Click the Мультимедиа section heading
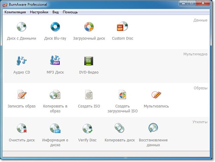The image size is (215, 162). (x=195, y=54)
